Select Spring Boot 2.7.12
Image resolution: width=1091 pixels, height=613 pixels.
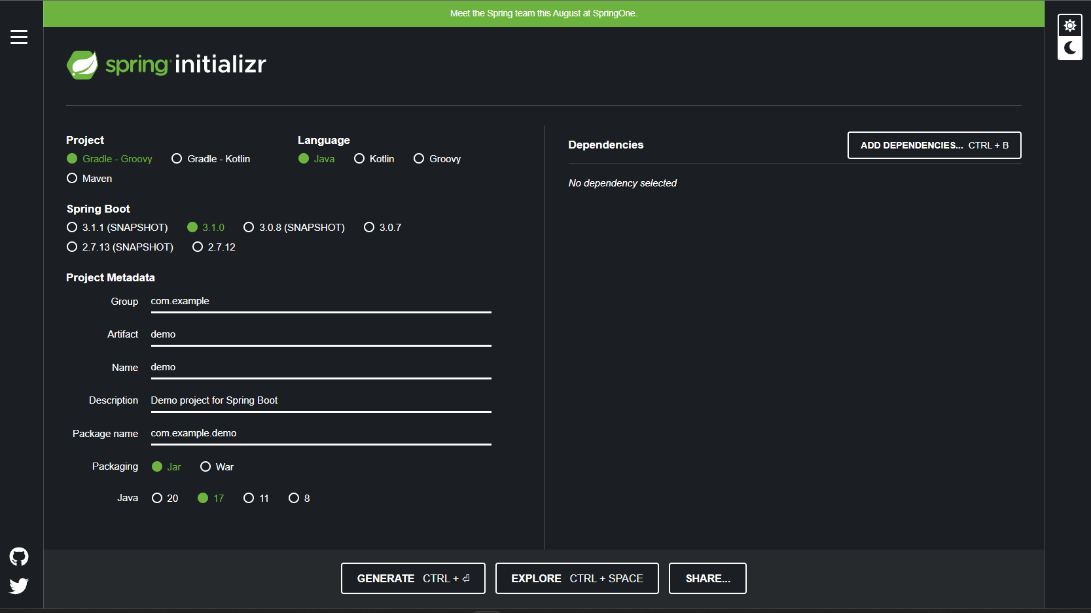[x=213, y=247]
